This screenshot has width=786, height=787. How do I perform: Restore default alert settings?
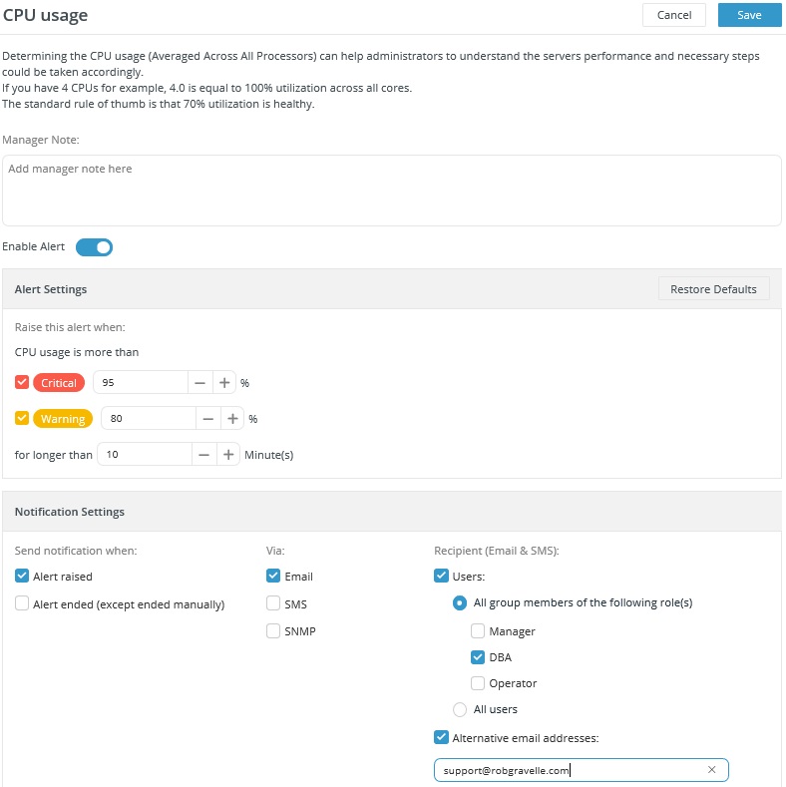pyautogui.click(x=713, y=289)
